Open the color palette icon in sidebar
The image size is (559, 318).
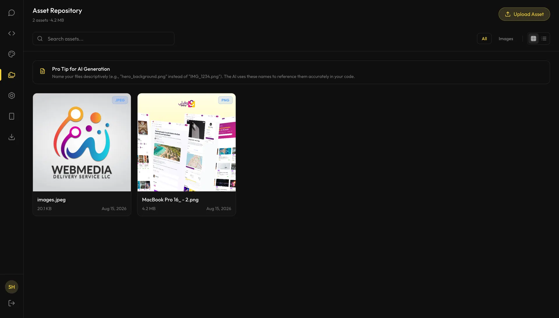12,54
